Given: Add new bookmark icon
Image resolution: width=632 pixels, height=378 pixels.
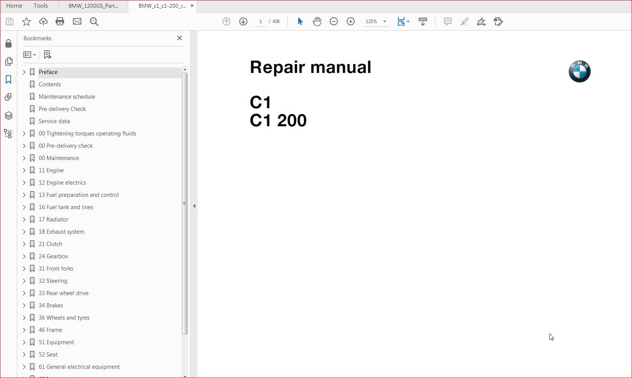Looking at the screenshot, I should tap(48, 54).
